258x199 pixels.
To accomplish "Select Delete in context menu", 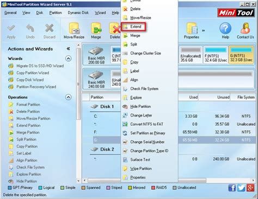I will [x=149, y=9].
